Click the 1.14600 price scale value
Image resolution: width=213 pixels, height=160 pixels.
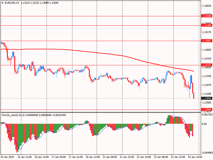(x=207, y=50)
